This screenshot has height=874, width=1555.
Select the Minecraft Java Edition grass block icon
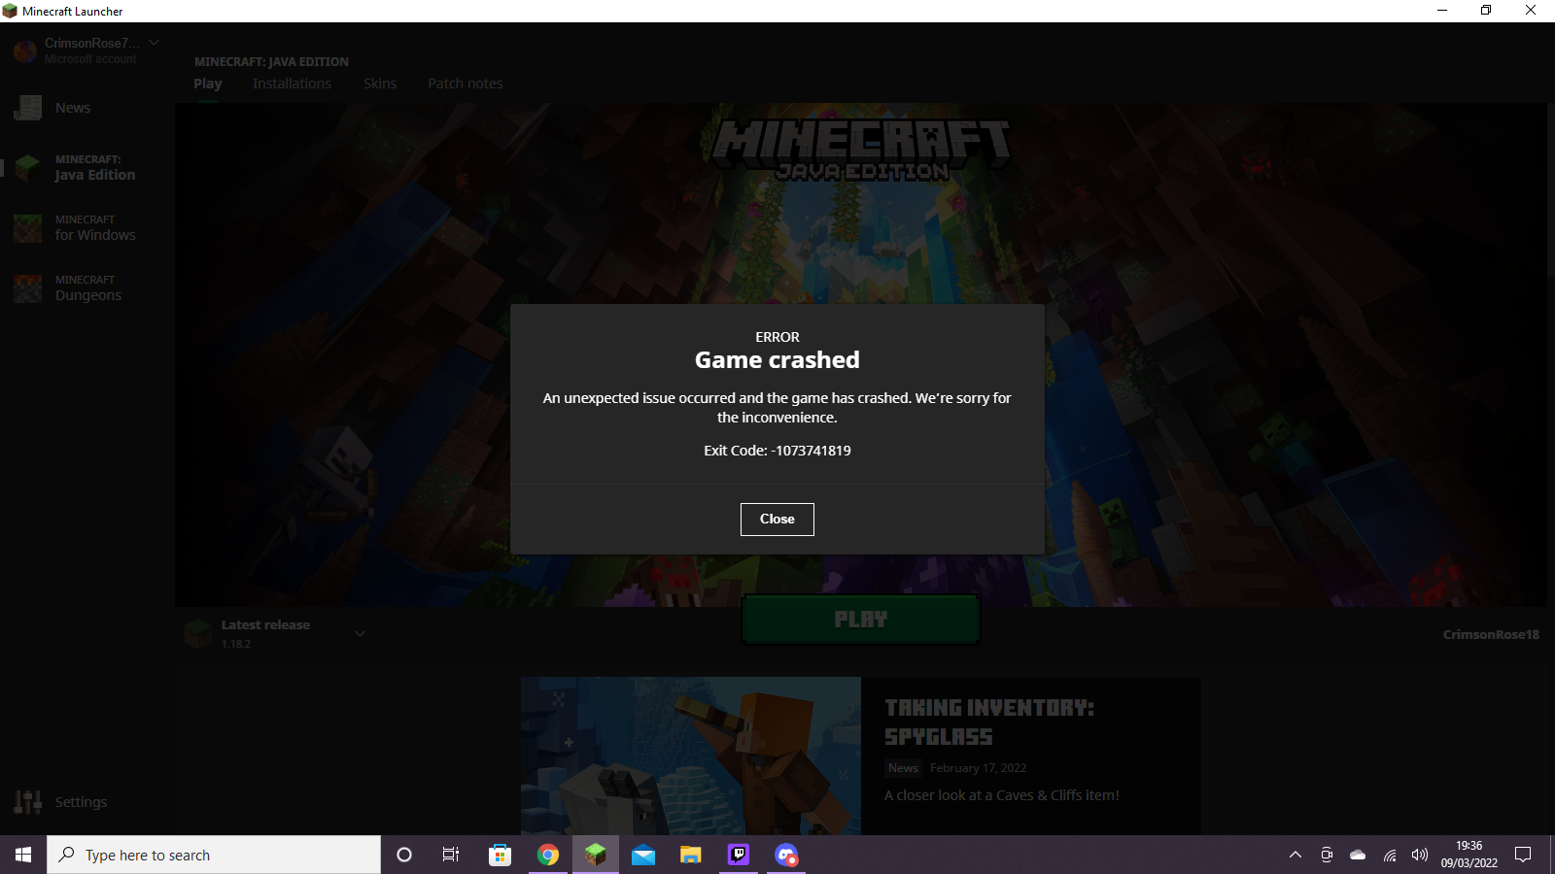pyautogui.click(x=28, y=168)
